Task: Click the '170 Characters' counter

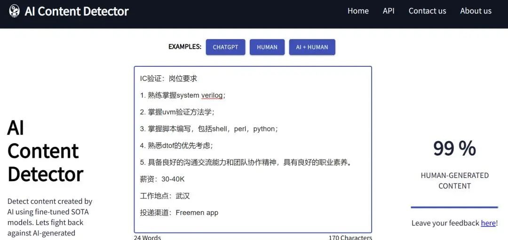Action: click(x=350, y=237)
